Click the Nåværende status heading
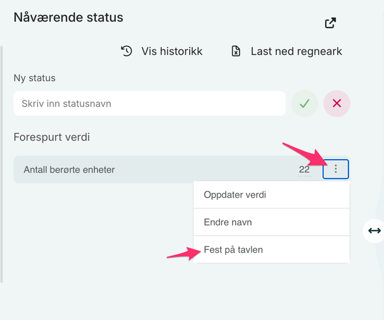 pos(68,17)
